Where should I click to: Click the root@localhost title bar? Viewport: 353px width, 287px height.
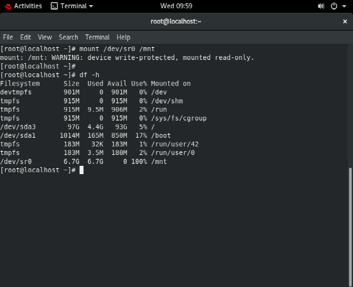click(176, 22)
